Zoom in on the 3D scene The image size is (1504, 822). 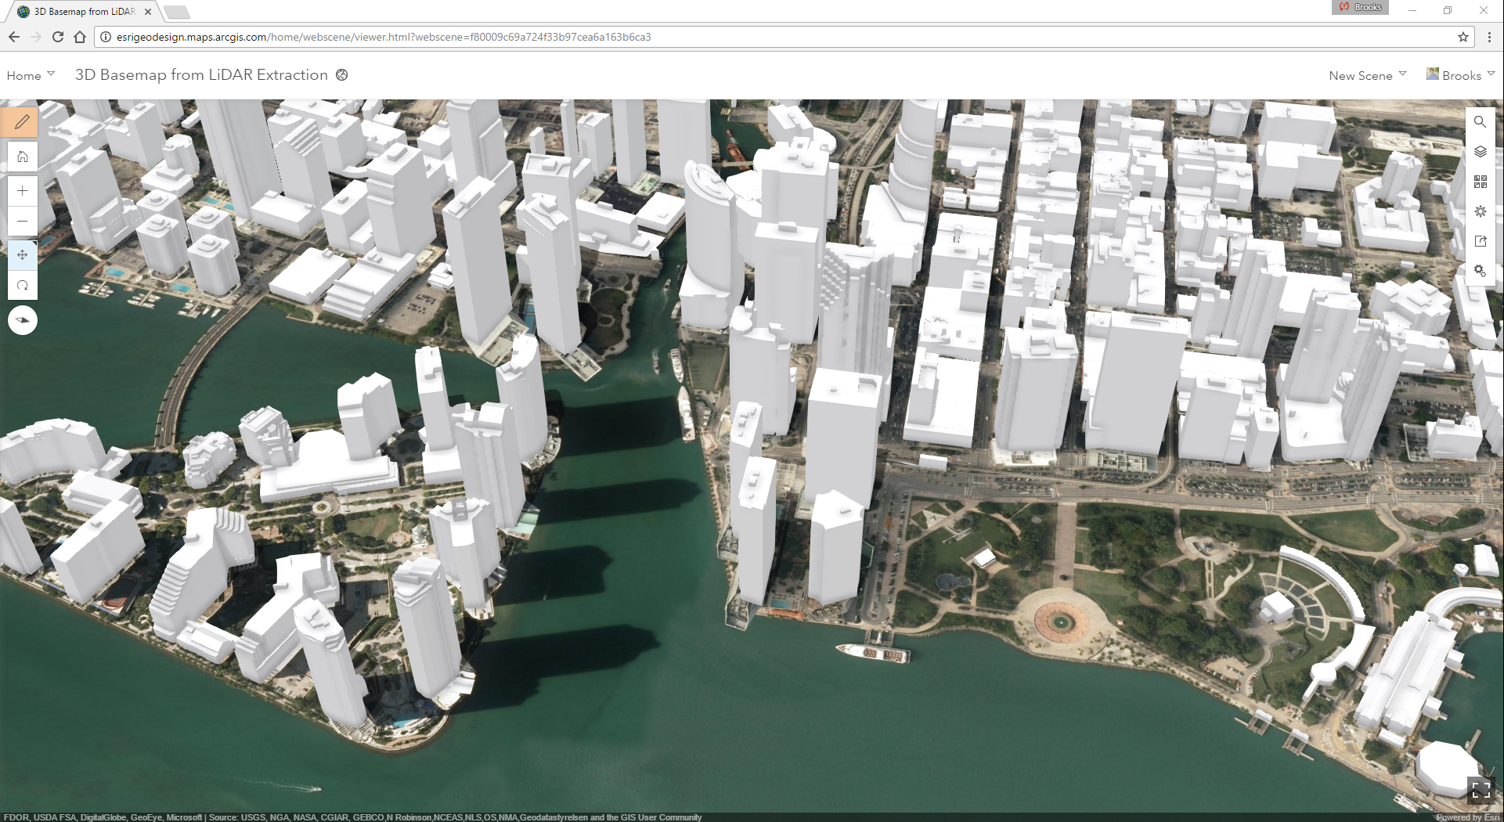tap(23, 191)
